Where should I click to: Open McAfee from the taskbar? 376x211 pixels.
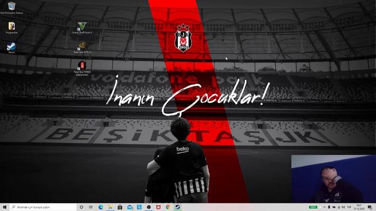(x=158, y=207)
